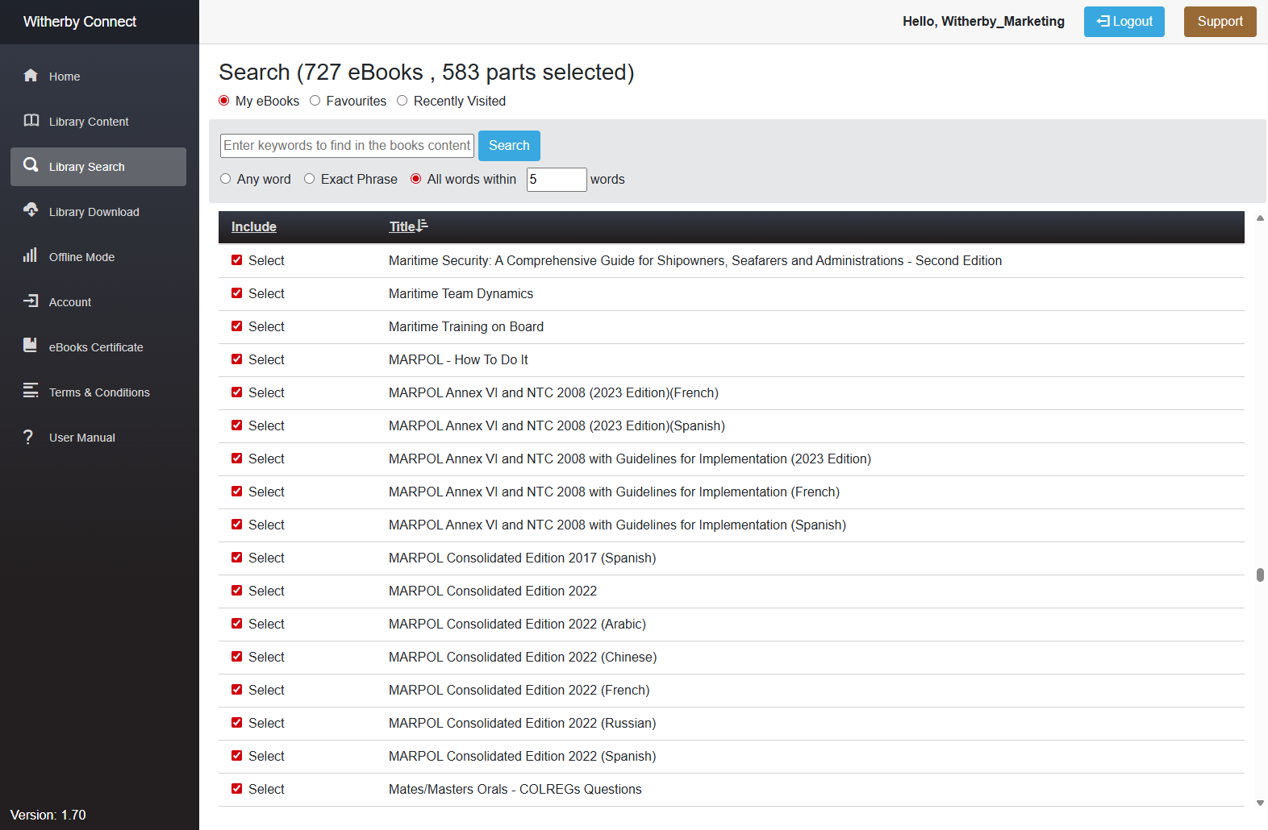
Task: Click MARPOL Annex VI 2023 Edition (Spanish) title
Action: tap(557, 425)
